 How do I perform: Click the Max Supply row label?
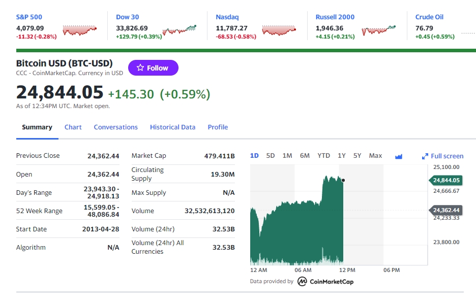(x=148, y=192)
